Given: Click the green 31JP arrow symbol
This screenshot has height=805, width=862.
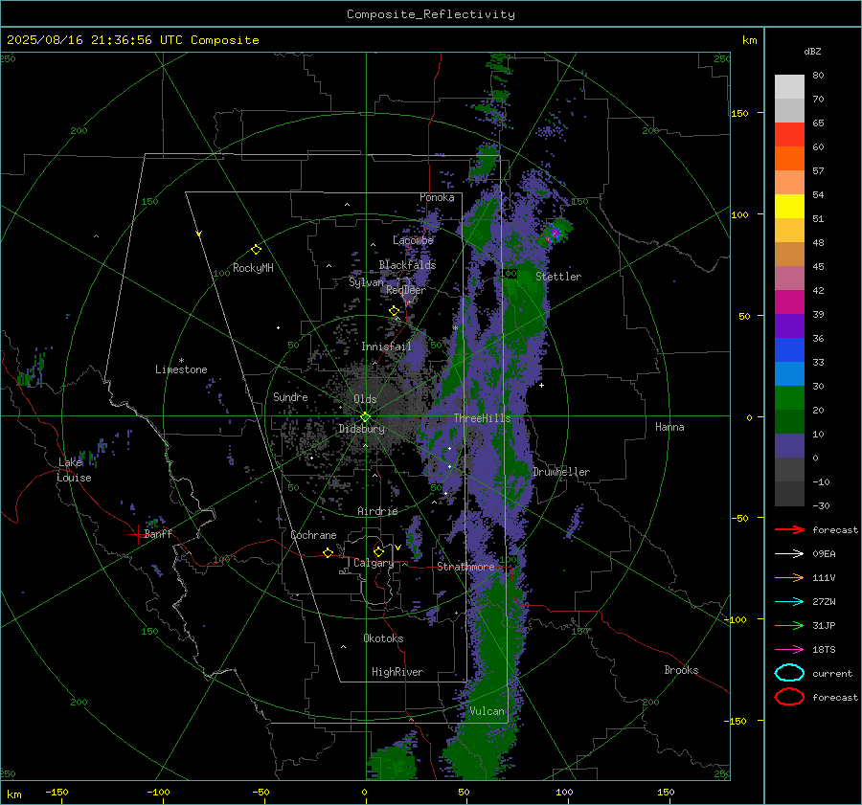Looking at the screenshot, I should tap(789, 625).
